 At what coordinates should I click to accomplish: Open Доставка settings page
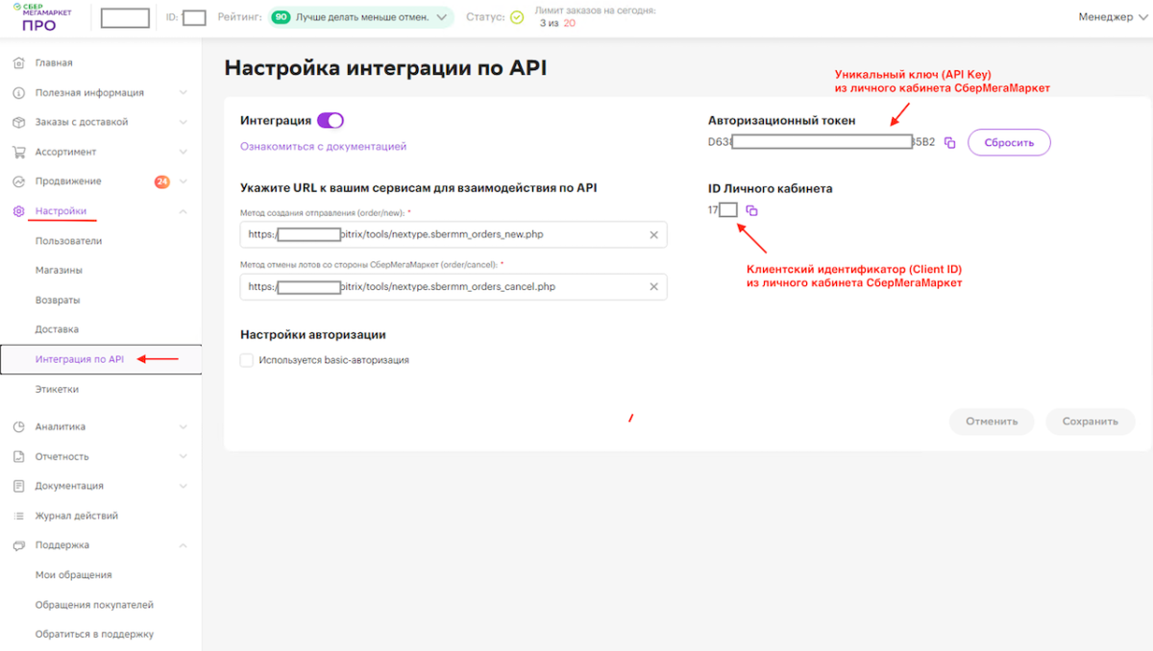[x=57, y=329]
